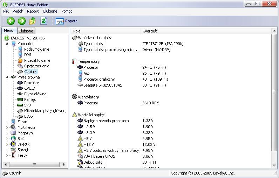
Task: Open Mikroukład płyty głównej page
Action: coord(45,111)
